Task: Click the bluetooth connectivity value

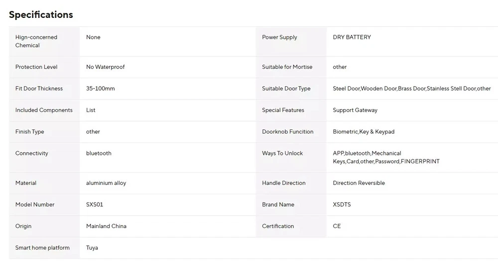Action: (99, 153)
